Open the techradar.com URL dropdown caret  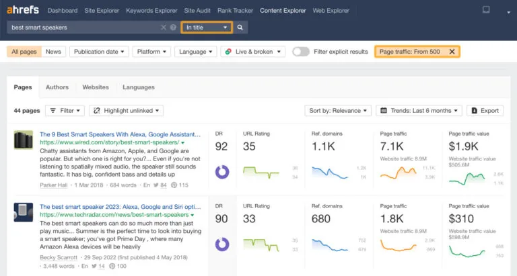[x=193, y=215]
